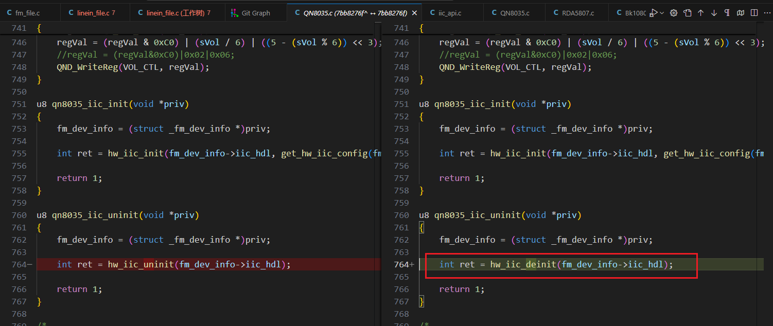Click hw_iic_init call on left pane line 755
Image resolution: width=773 pixels, height=326 pixels.
(136, 153)
